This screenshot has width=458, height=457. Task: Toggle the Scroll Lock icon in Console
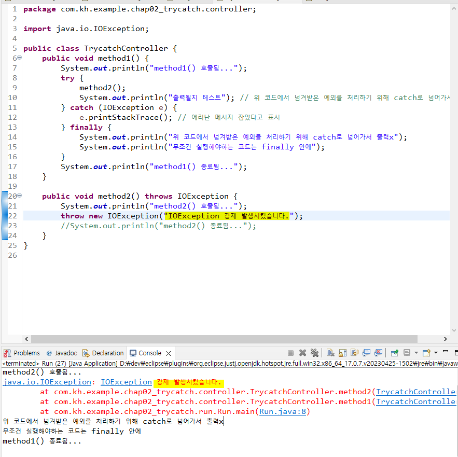[343, 353]
